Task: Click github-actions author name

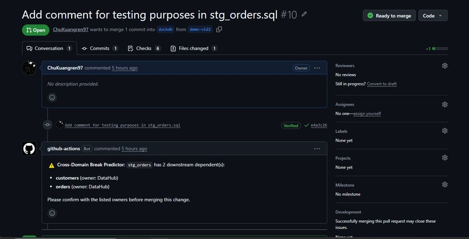Action: 63,149
